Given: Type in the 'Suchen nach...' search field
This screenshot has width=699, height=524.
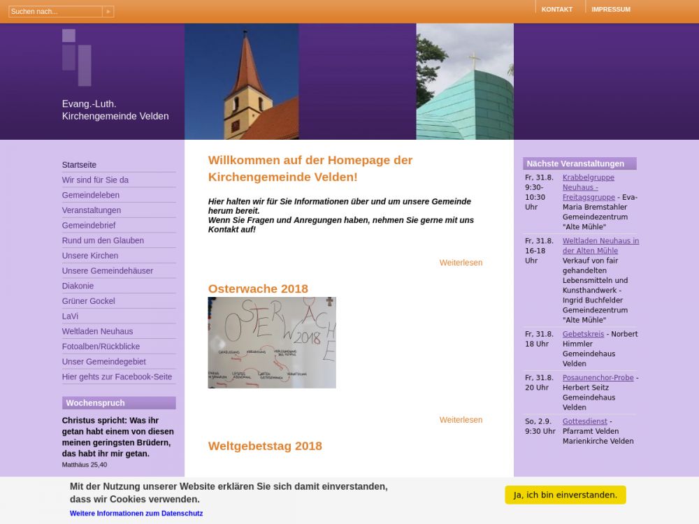Looking at the screenshot, I should tap(55, 11).
